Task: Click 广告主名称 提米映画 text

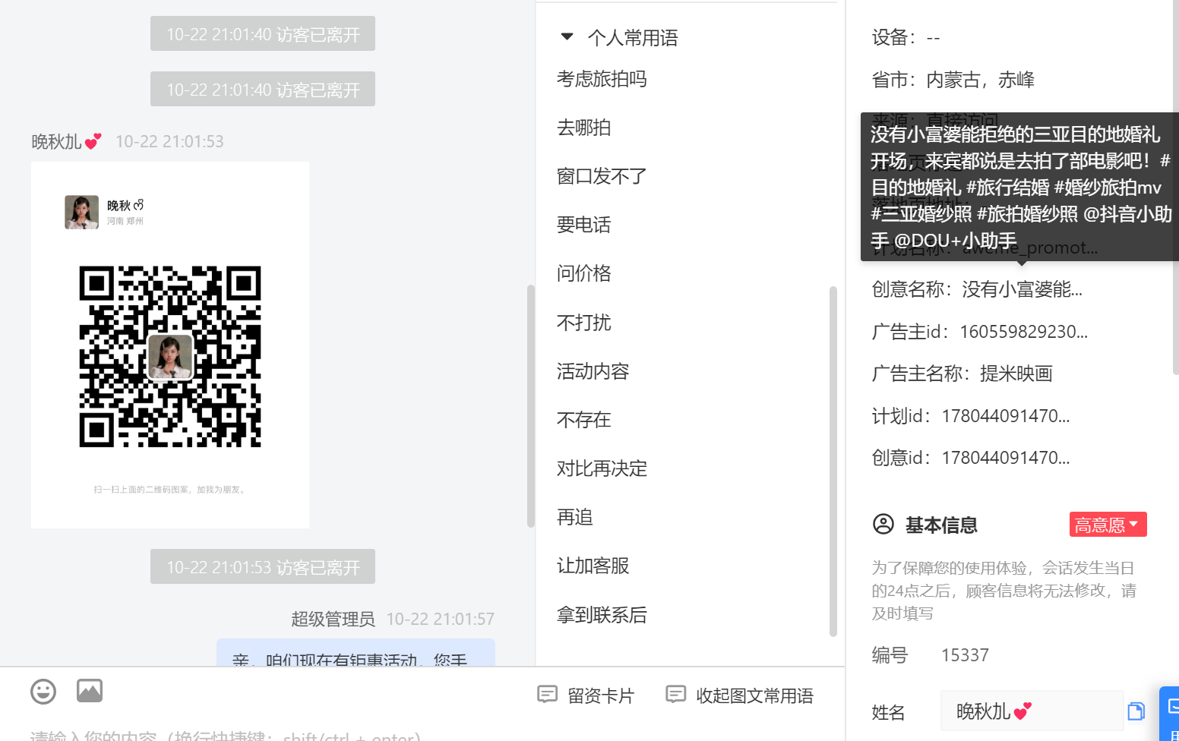Action: click(1016, 374)
